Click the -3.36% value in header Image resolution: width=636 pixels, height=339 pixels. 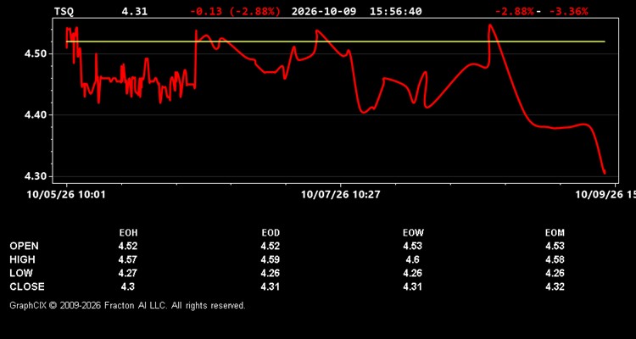coord(568,11)
